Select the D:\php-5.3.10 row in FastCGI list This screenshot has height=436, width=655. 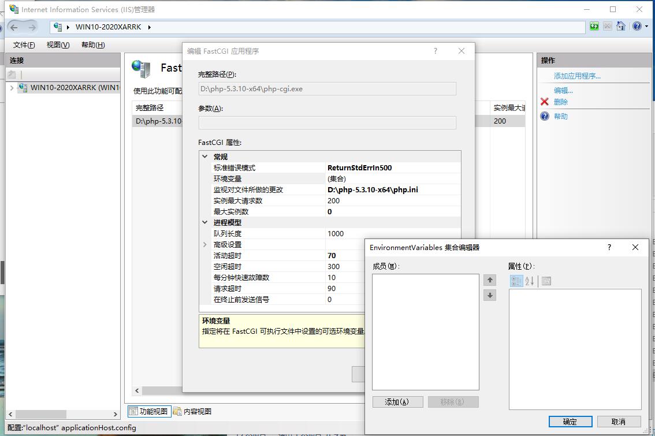pyautogui.click(x=158, y=121)
